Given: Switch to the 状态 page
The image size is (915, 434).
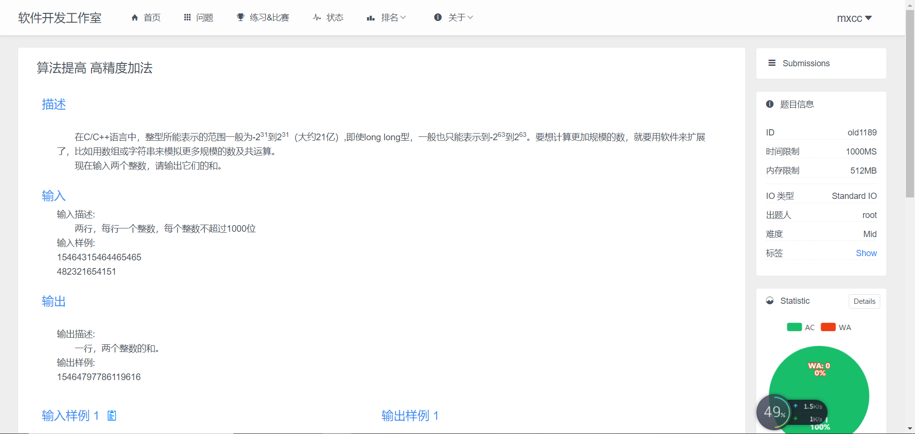Looking at the screenshot, I should 335,17.
